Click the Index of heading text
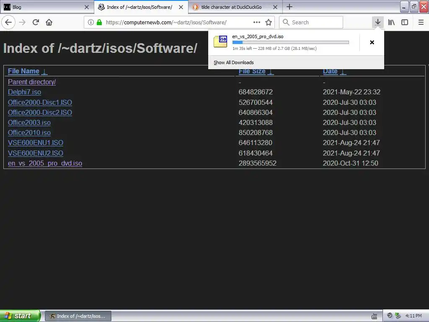The image size is (429, 322). (100, 48)
